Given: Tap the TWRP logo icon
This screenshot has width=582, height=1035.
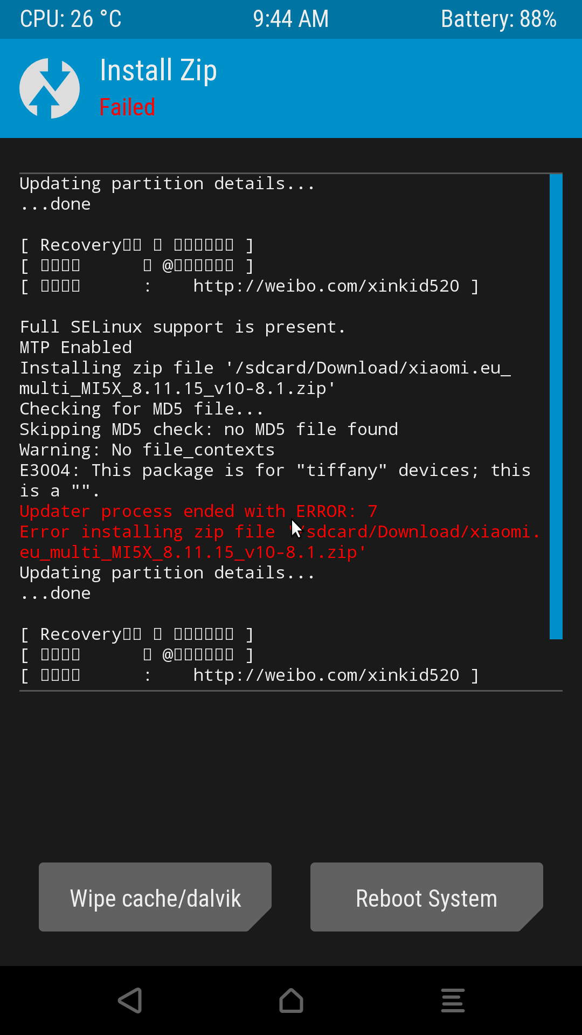Looking at the screenshot, I should (x=50, y=88).
